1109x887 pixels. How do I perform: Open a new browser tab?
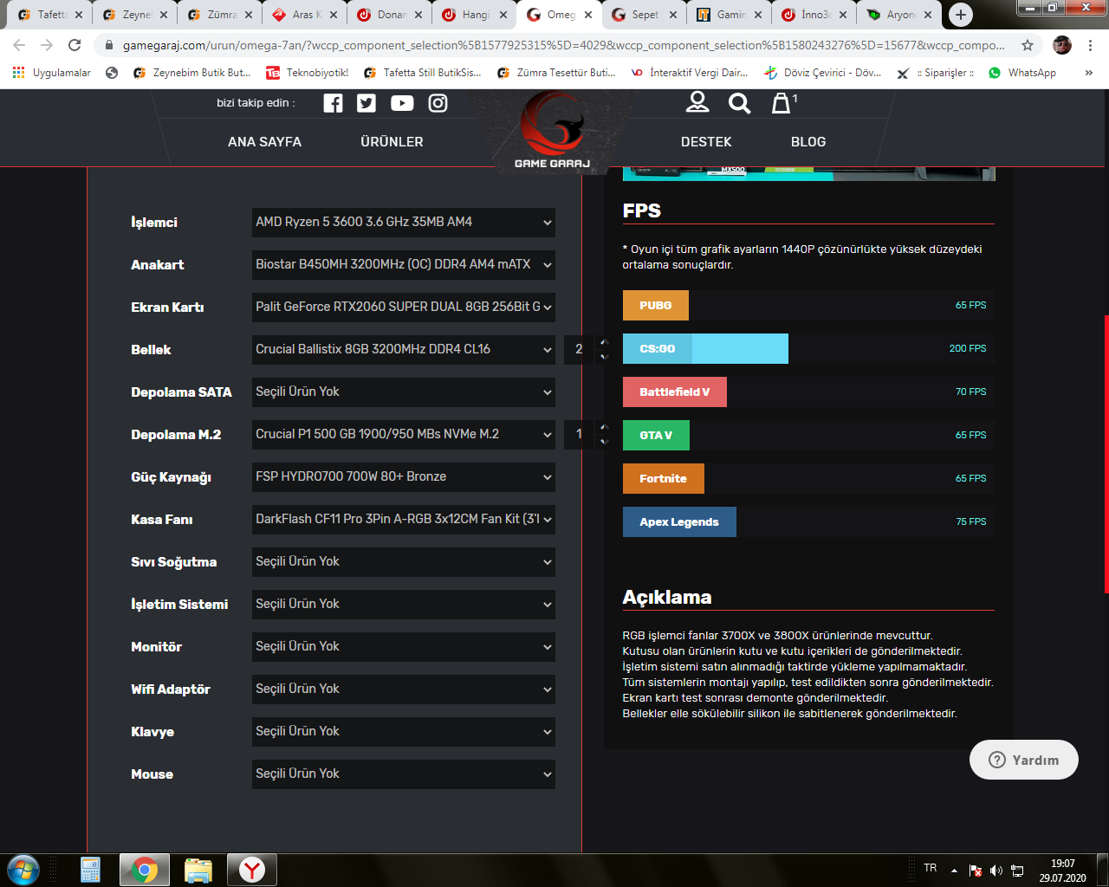click(960, 15)
